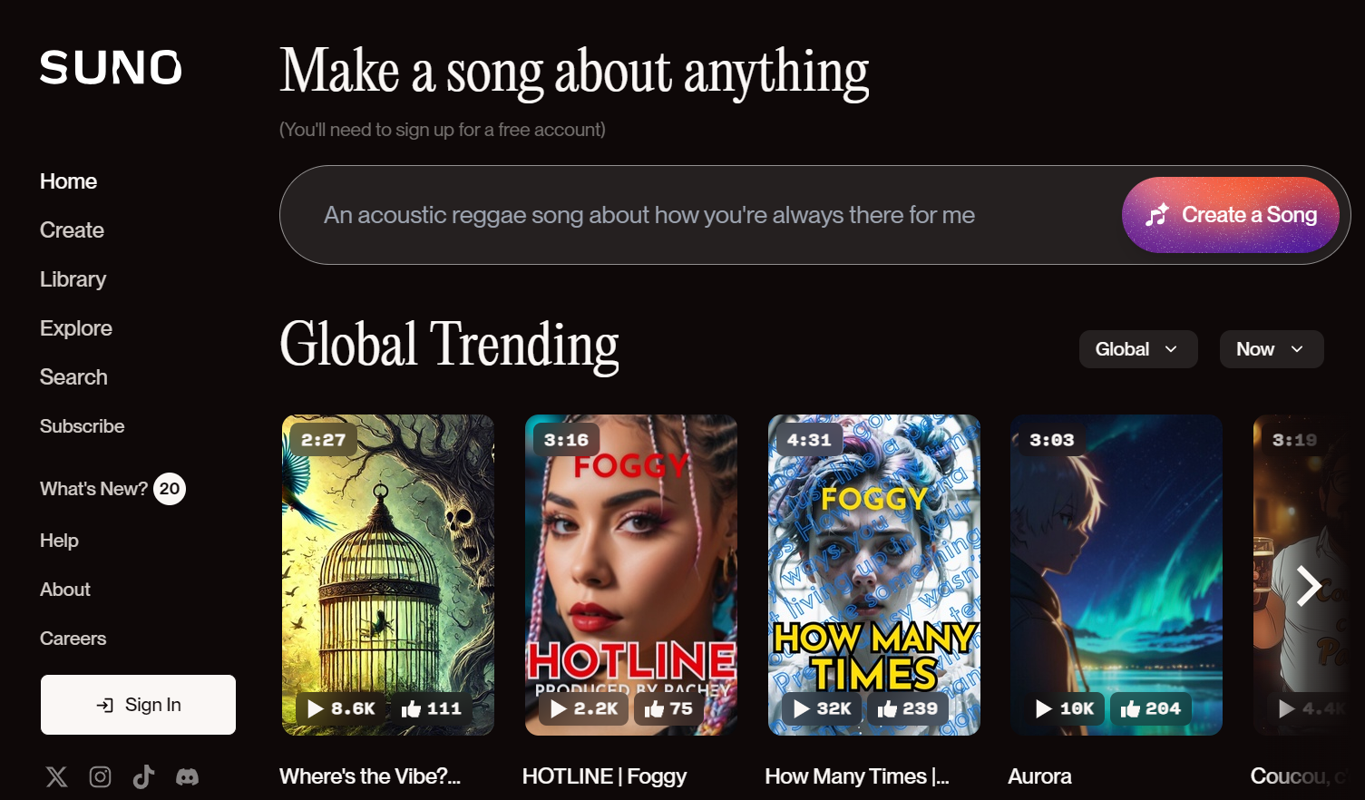
Task: Play the How Many Times track
Action: coord(823,708)
